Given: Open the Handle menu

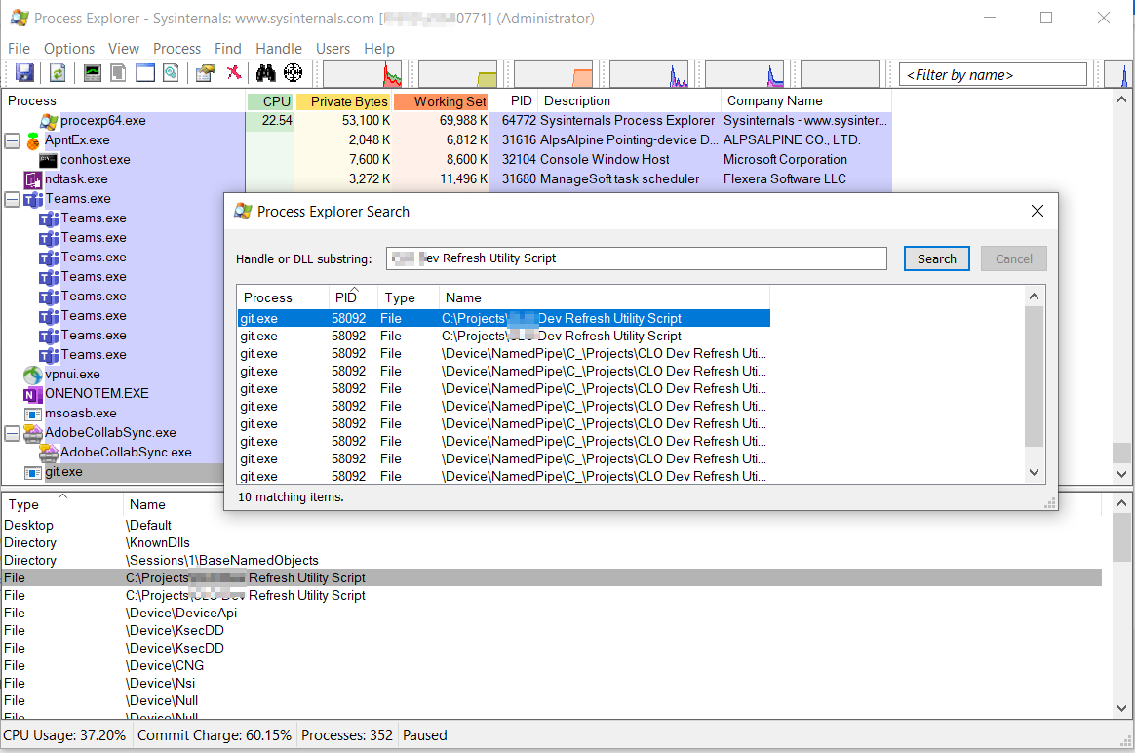Looking at the screenshot, I should tap(279, 49).
